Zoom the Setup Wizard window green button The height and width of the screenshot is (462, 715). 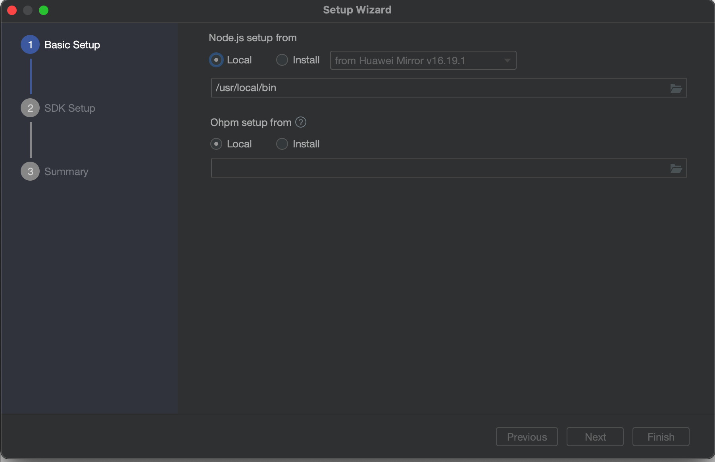coord(44,10)
